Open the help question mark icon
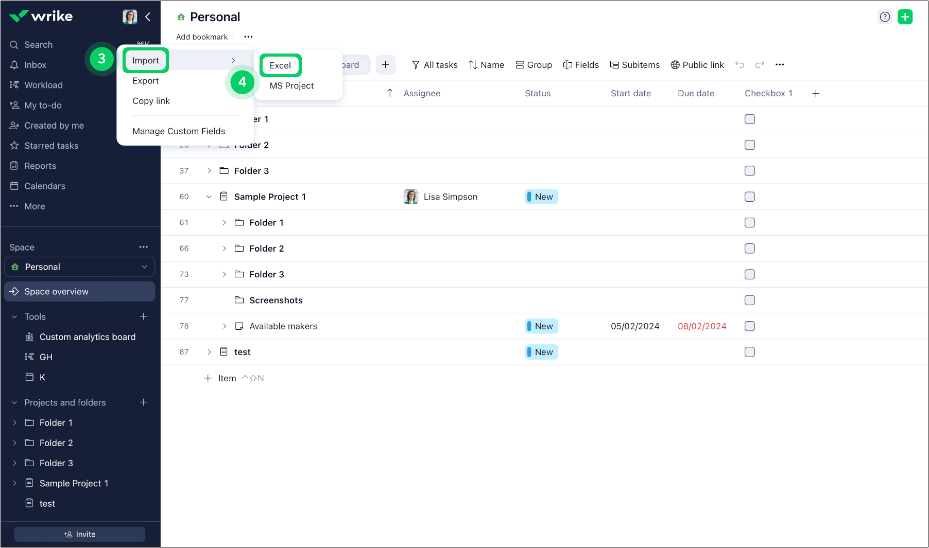929x548 pixels. (x=885, y=17)
